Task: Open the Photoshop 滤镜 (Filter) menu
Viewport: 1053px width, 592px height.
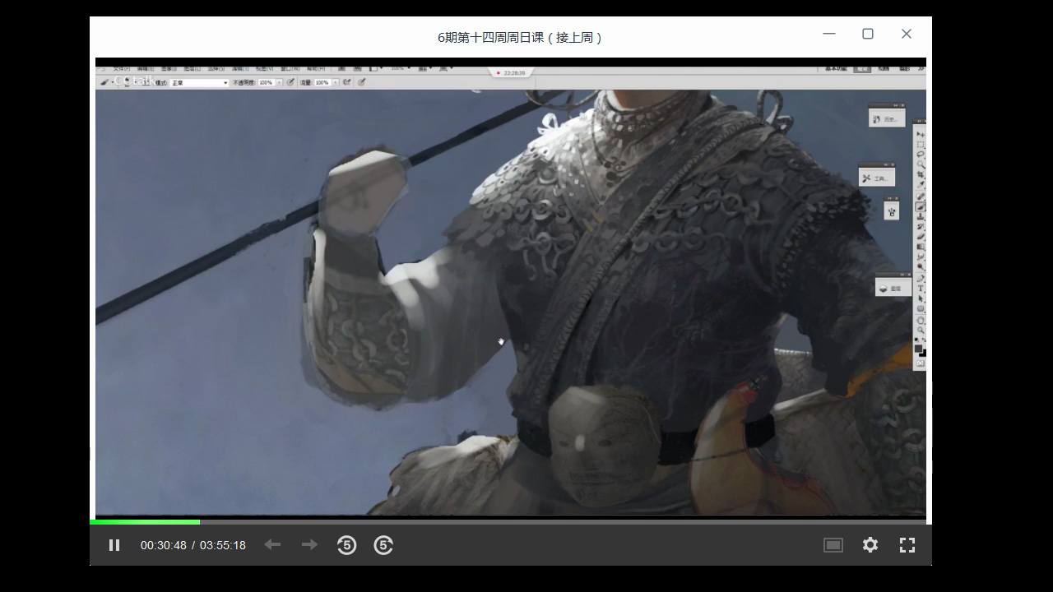Action: click(x=241, y=68)
